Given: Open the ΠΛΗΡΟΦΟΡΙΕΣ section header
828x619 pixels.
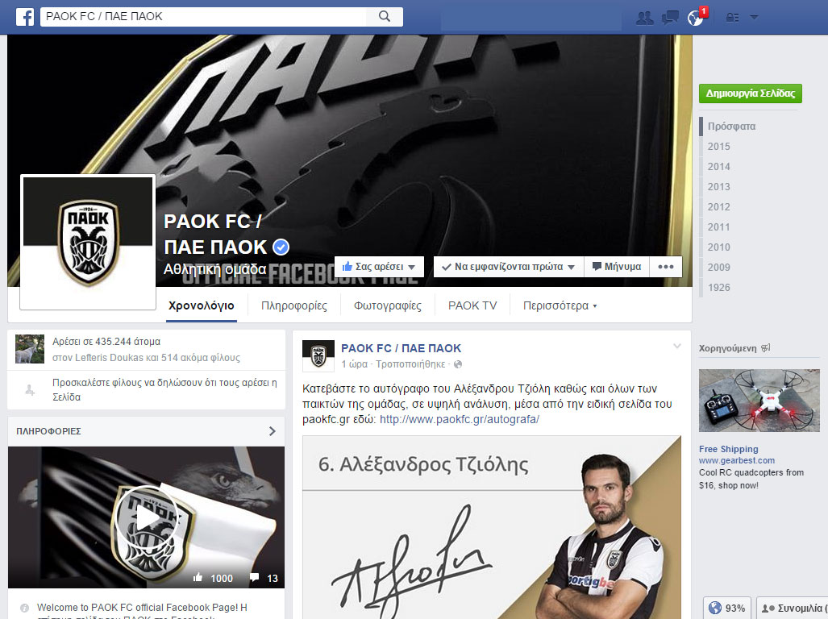Looking at the screenshot, I should pos(146,431).
